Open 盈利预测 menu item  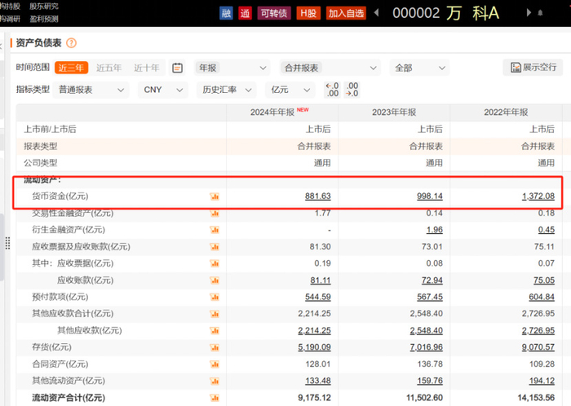pos(44,19)
